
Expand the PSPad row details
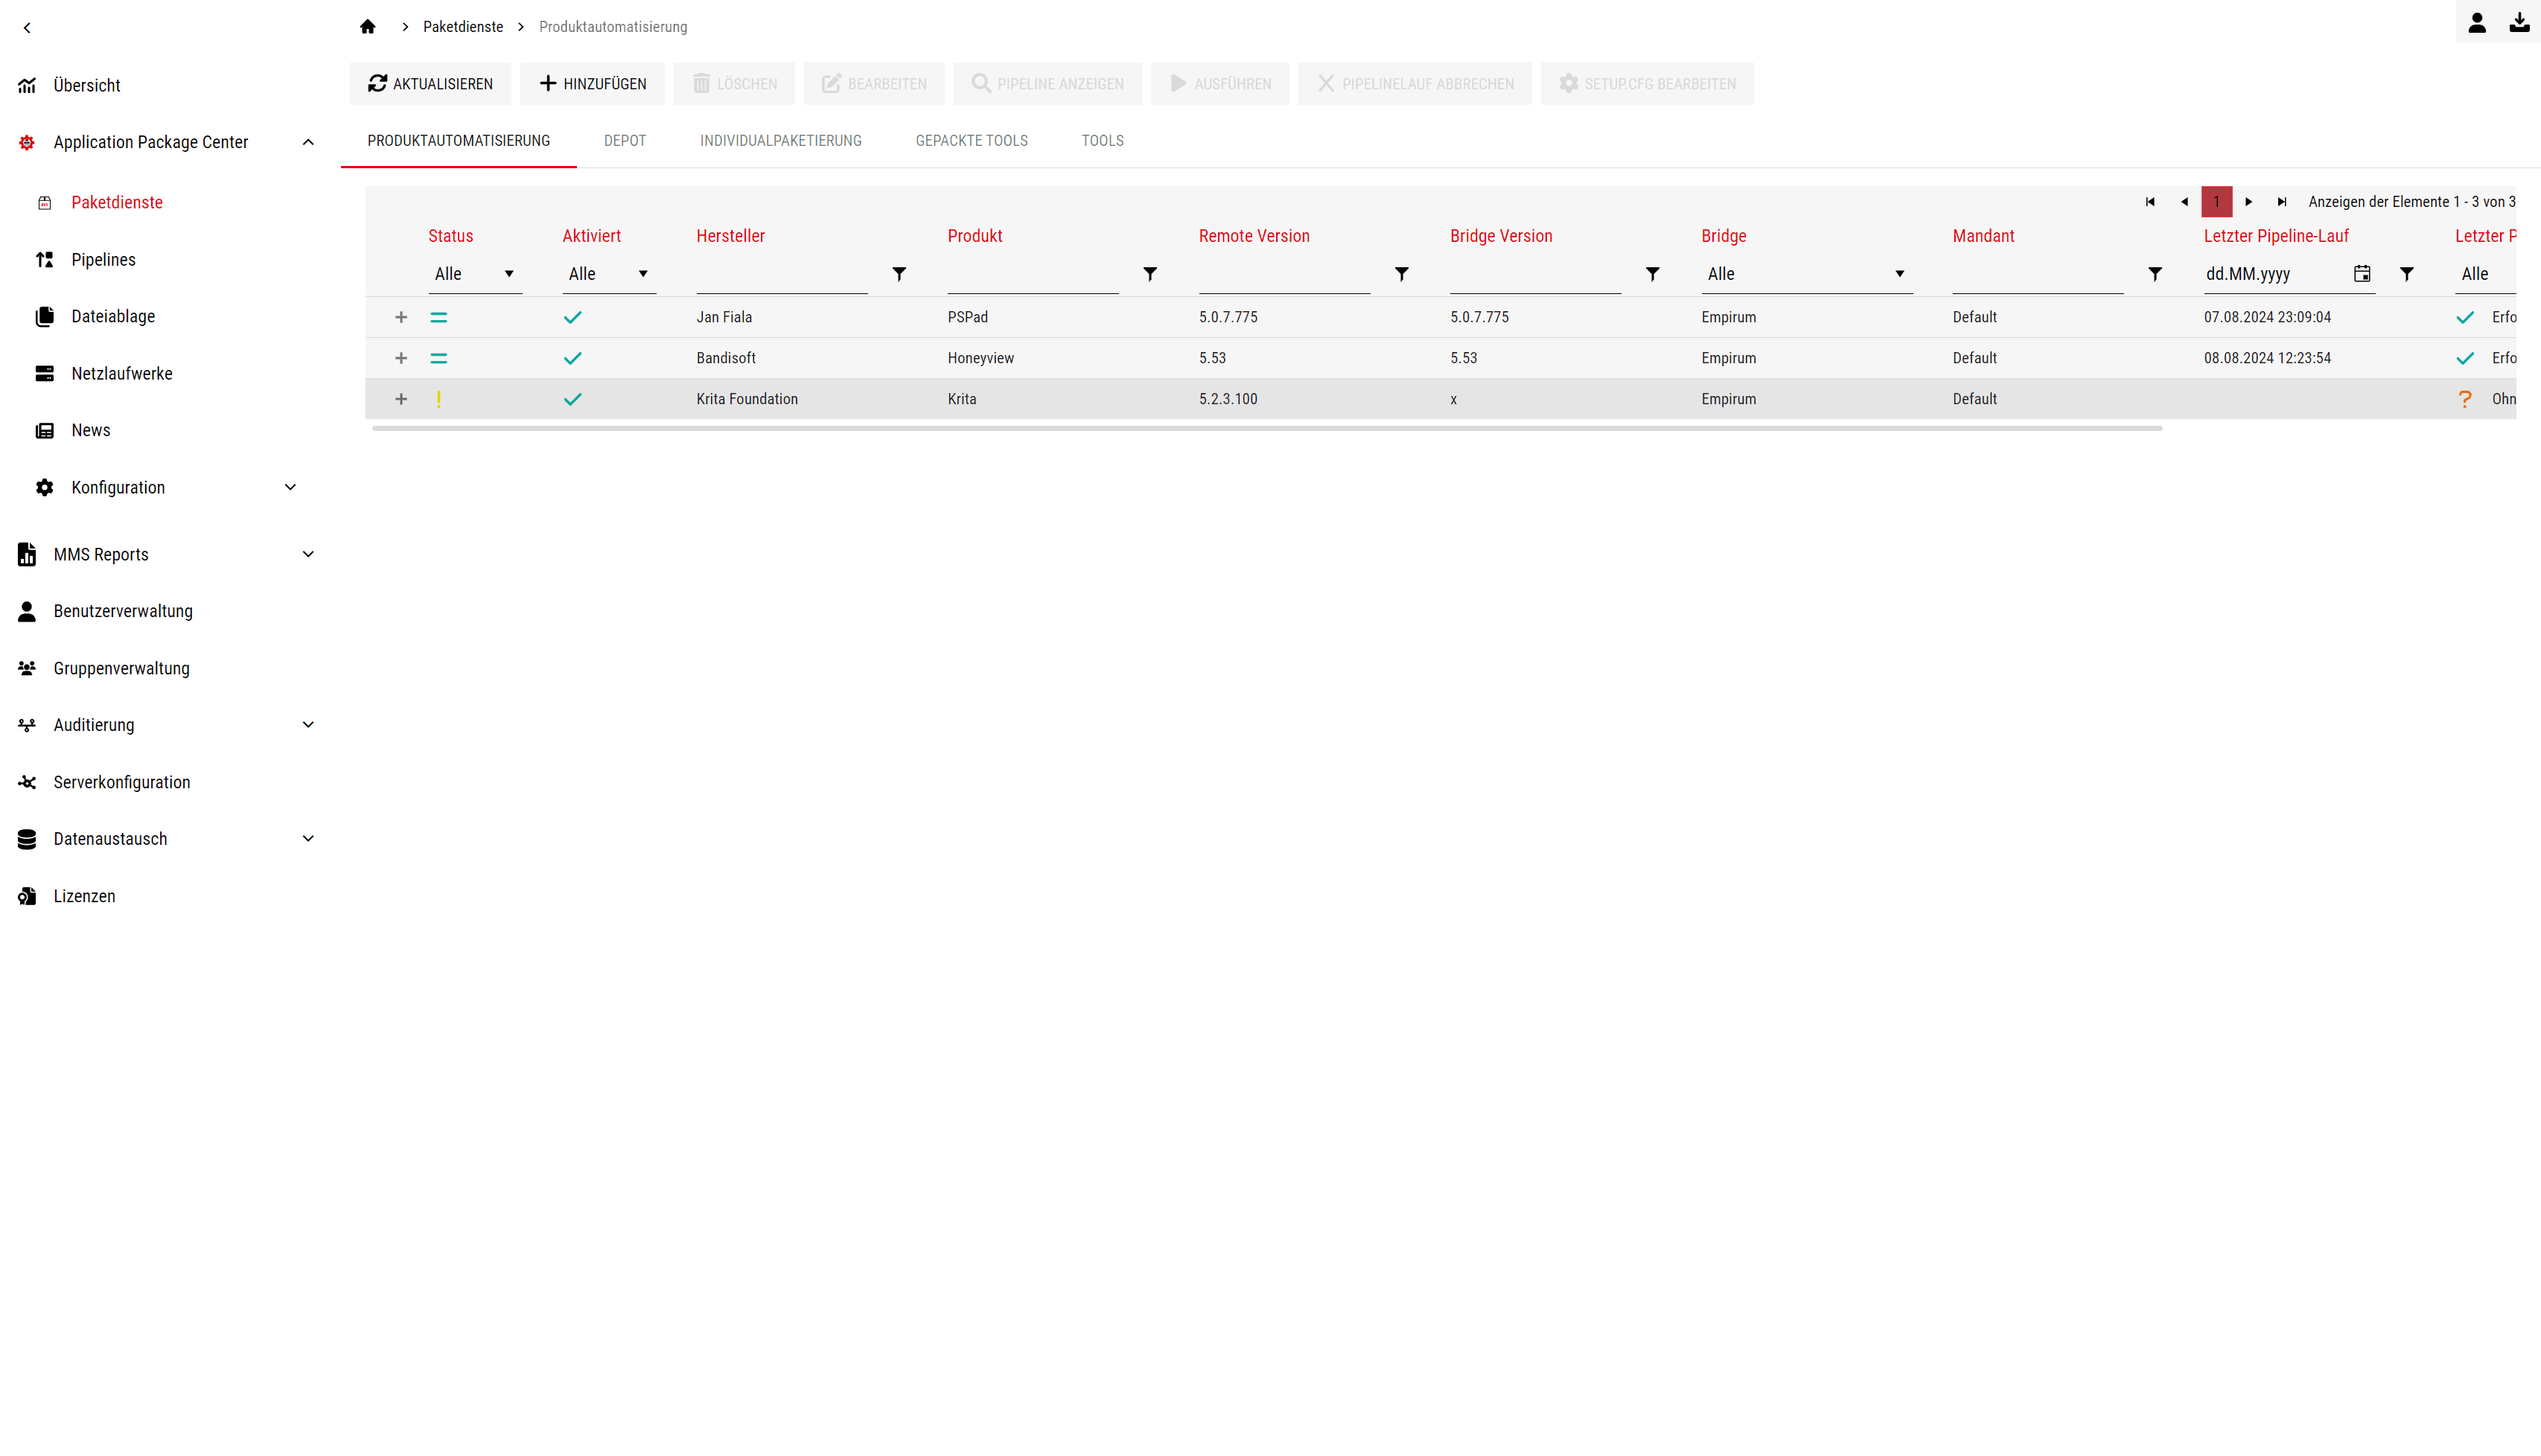pos(401,318)
